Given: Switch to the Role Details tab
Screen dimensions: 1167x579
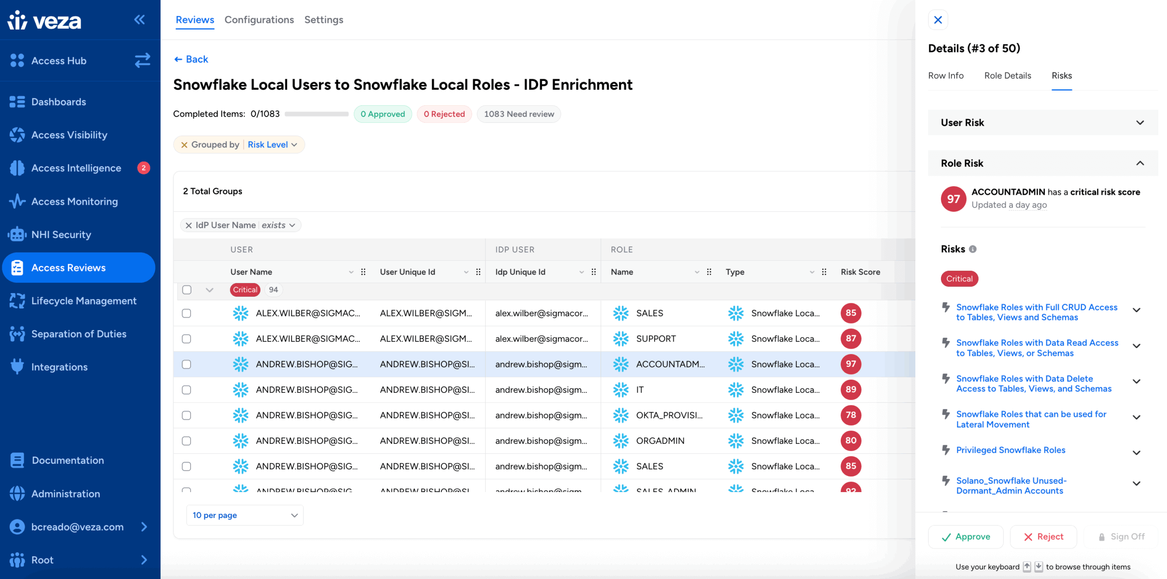Looking at the screenshot, I should pos(1007,76).
